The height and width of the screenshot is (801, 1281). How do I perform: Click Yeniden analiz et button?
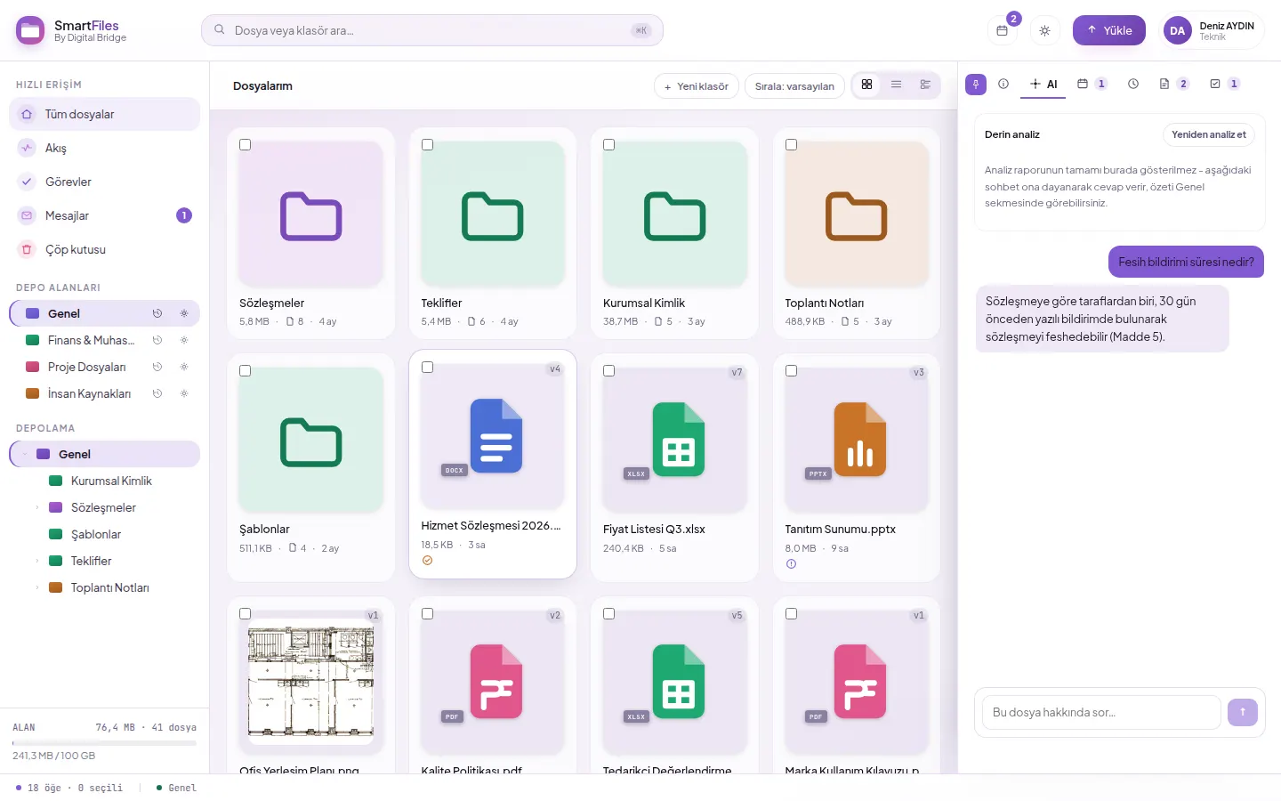click(x=1209, y=134)
